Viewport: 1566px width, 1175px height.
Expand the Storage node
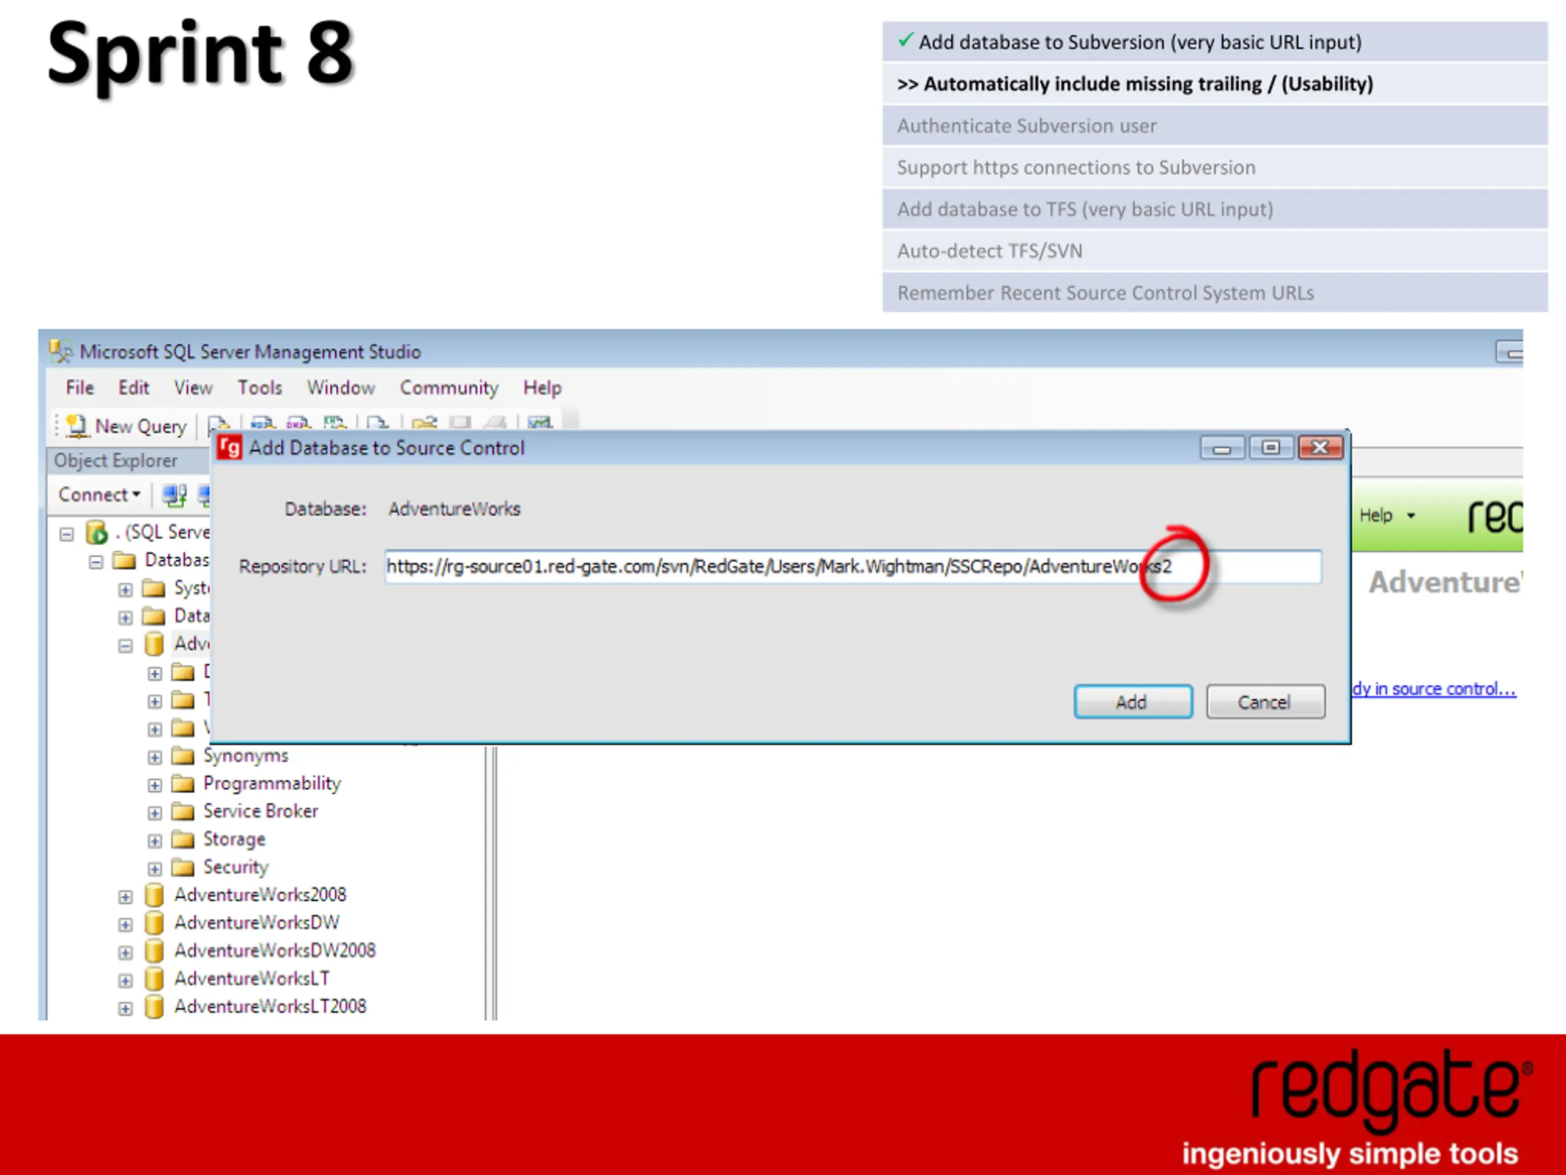tap(154, 841)
